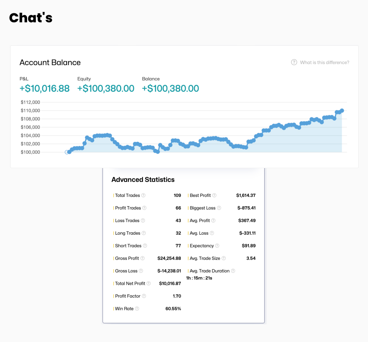368x342 pixels.
Task: Click help icon beside Avg. Trade Size
Action: pos(224,258)
